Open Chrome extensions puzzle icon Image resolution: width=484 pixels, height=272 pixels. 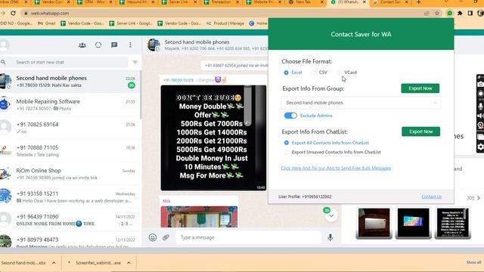pyautogui.click(x=460, y=14)
